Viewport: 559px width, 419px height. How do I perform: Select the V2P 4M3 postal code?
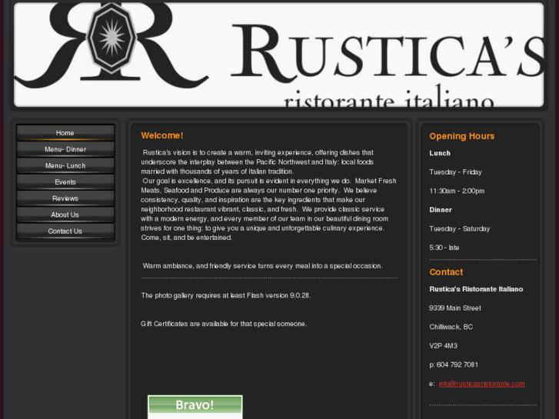443,345
